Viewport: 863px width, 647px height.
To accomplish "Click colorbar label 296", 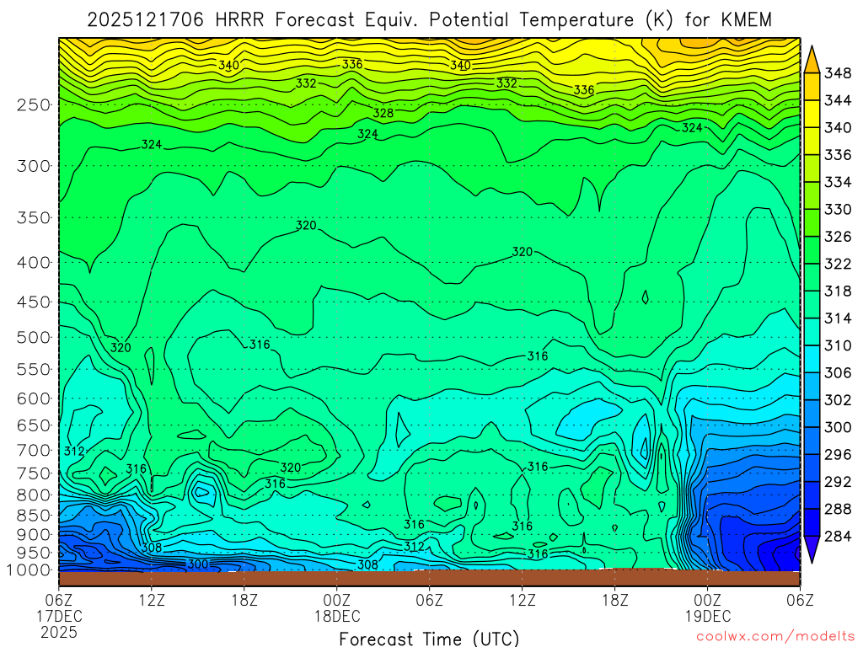I will [x=838, y=454].
